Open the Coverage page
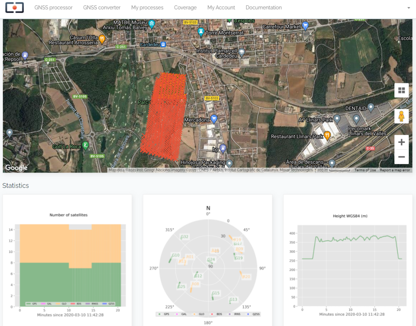The width and height of the screenshot is (416, 326). point(185,8)
